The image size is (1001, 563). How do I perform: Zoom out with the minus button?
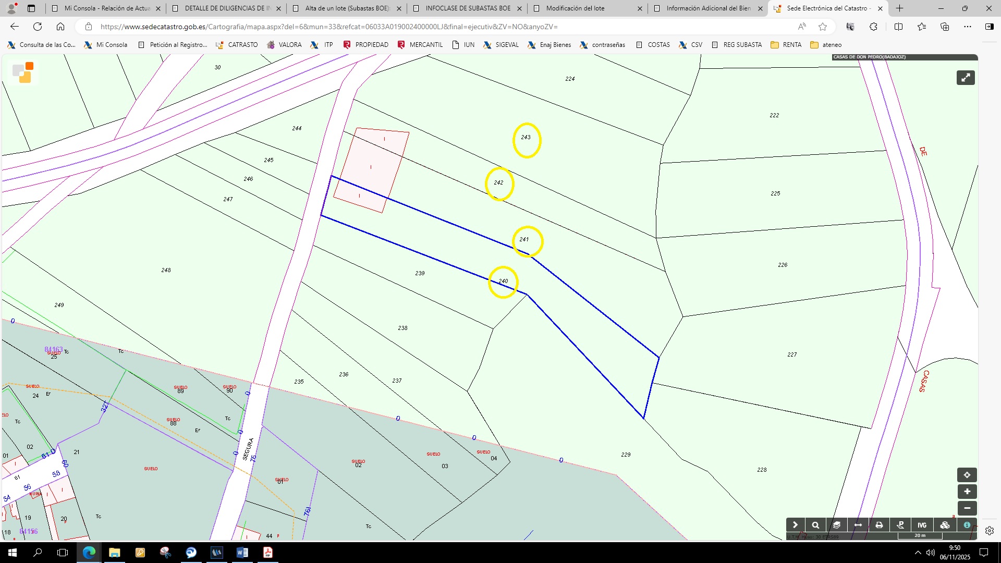967,508
